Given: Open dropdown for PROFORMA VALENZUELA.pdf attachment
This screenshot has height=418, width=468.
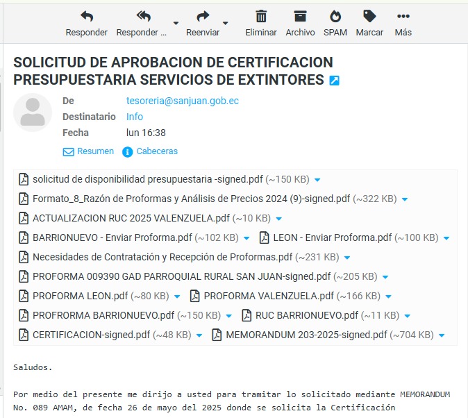Looking at the screenshot, I should tap(389, 296).
